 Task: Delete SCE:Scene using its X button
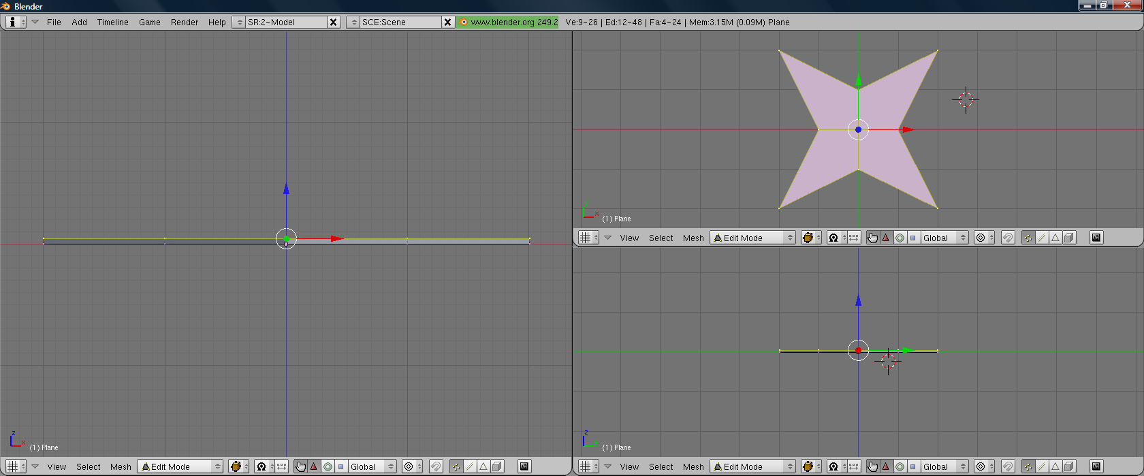[448, 22]
